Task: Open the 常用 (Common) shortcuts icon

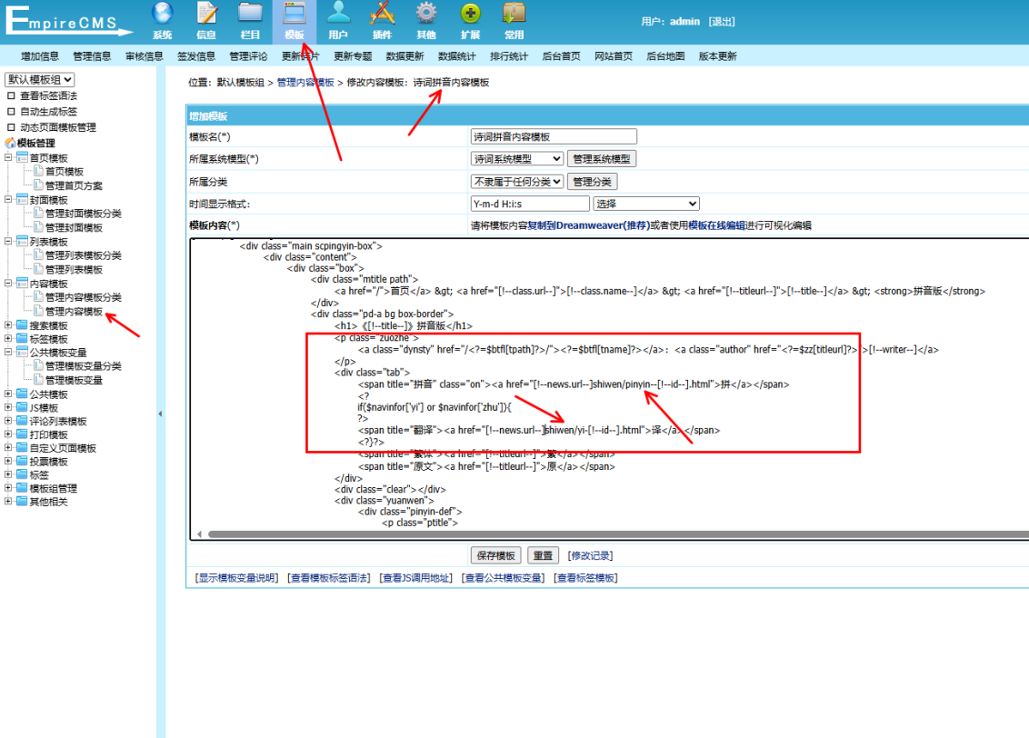Action: point(513,18)
